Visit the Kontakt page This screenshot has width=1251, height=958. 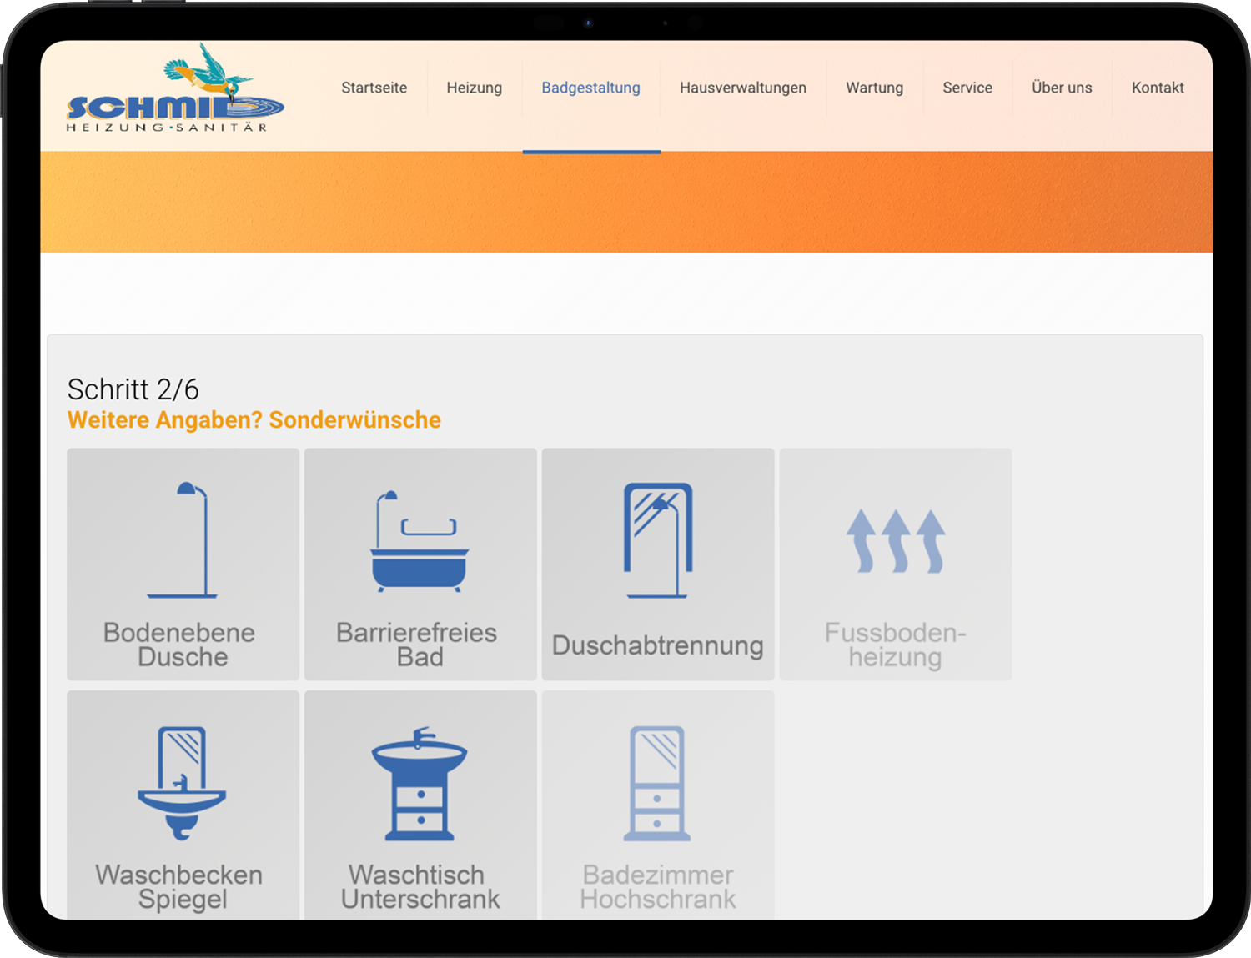[x=1158, y=88]
